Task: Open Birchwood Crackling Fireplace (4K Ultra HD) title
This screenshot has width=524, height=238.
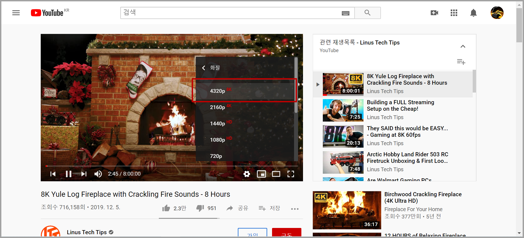Action: pyautogui.click(x=423, y=198)
